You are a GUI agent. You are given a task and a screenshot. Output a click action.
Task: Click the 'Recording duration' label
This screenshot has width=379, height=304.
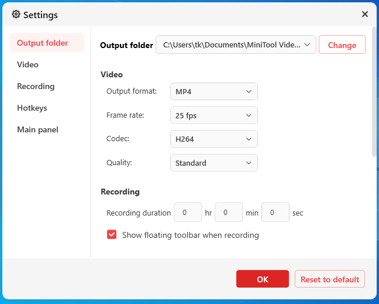coord(139,213)
